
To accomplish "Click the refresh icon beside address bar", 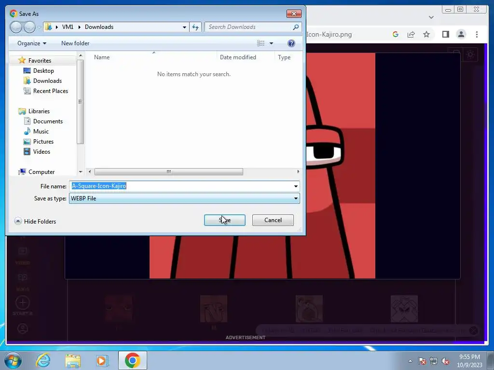I will [195, 27].
